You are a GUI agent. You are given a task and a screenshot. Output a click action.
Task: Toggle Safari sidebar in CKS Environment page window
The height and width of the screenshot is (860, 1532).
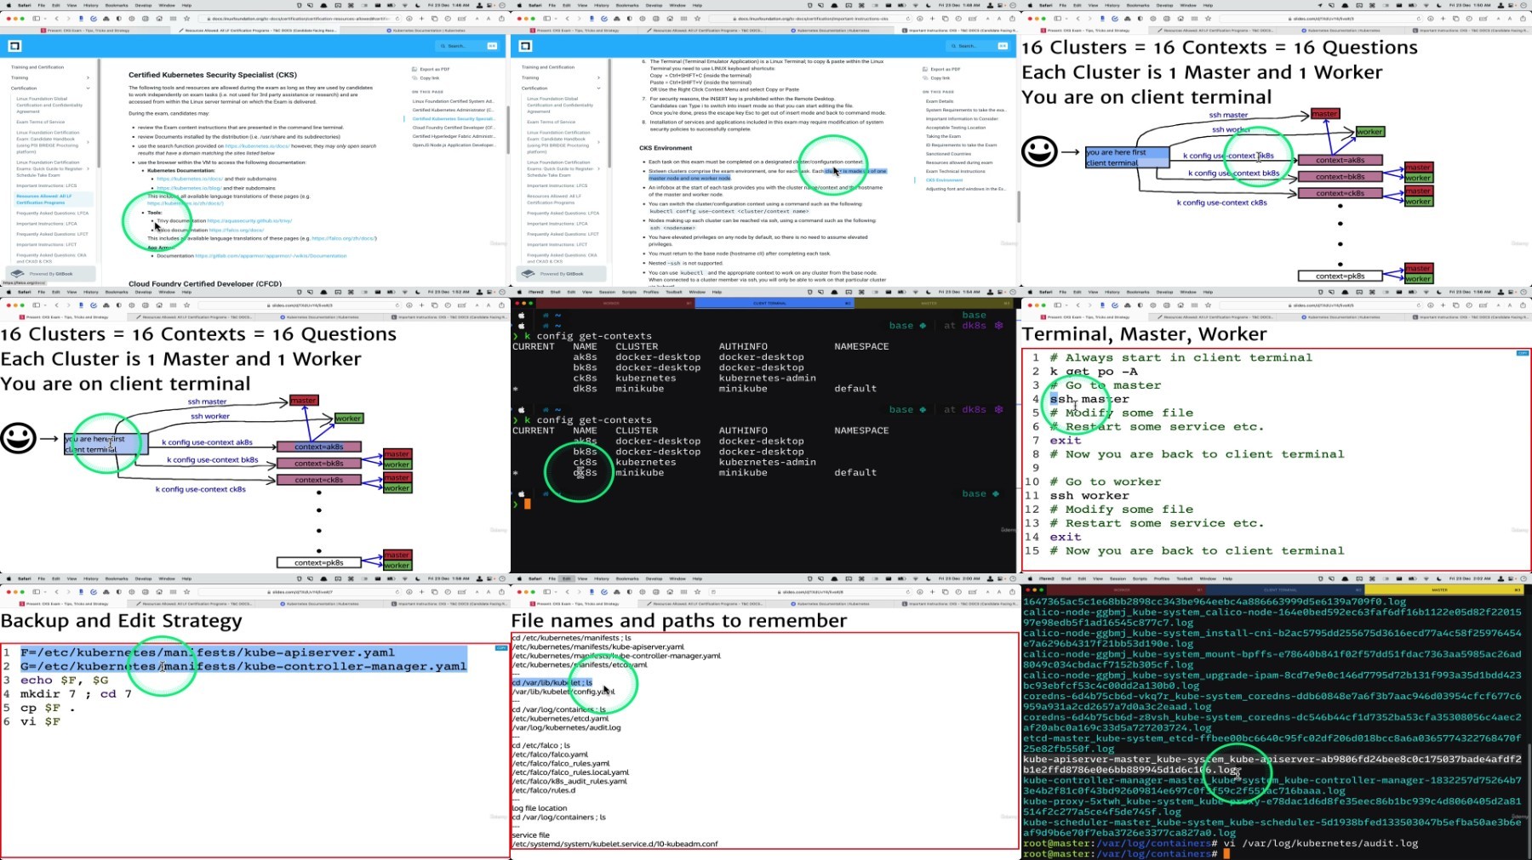coord(546,19)
